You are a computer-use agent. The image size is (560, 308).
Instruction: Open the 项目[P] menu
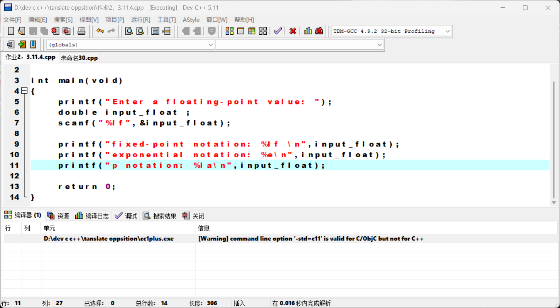(115, 20)
